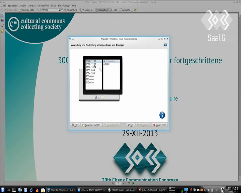The image size is (241, 193).
Task: Choose Automatisch refresh rate
Action: 111,61
